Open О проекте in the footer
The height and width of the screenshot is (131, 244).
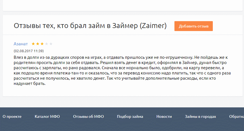click(12, 116)
